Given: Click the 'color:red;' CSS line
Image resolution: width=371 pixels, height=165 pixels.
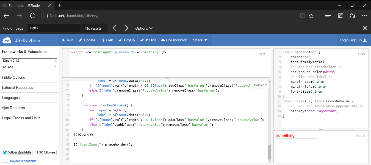Looking at the screenshot, I should 300,57.
